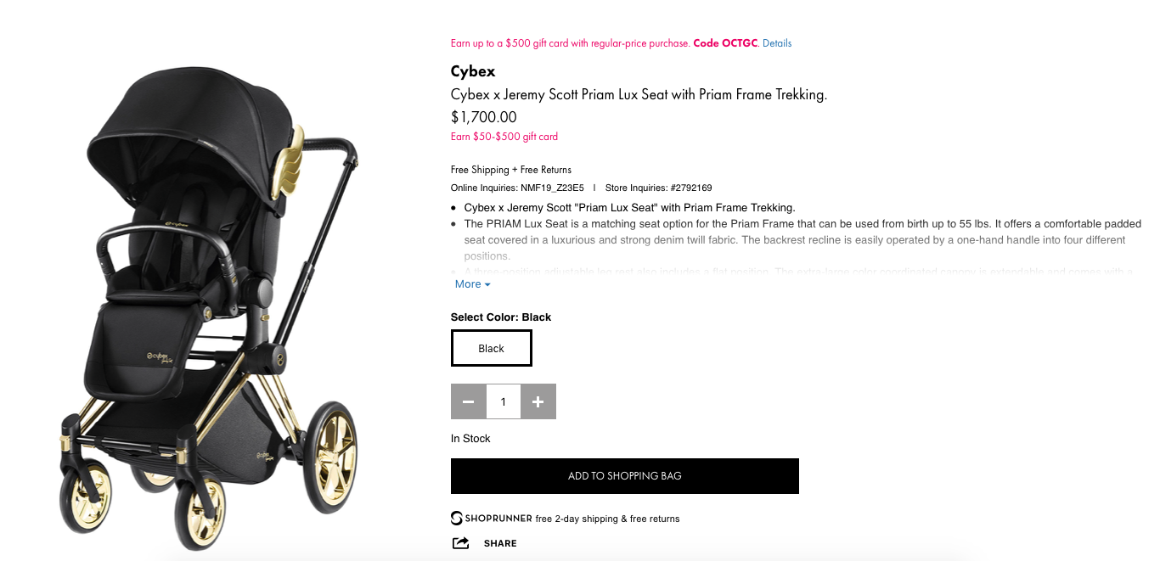Click the ShopRunner free 2-day shipping text
The width and height of the screenshot is (1160, 561).
point(607,519)
